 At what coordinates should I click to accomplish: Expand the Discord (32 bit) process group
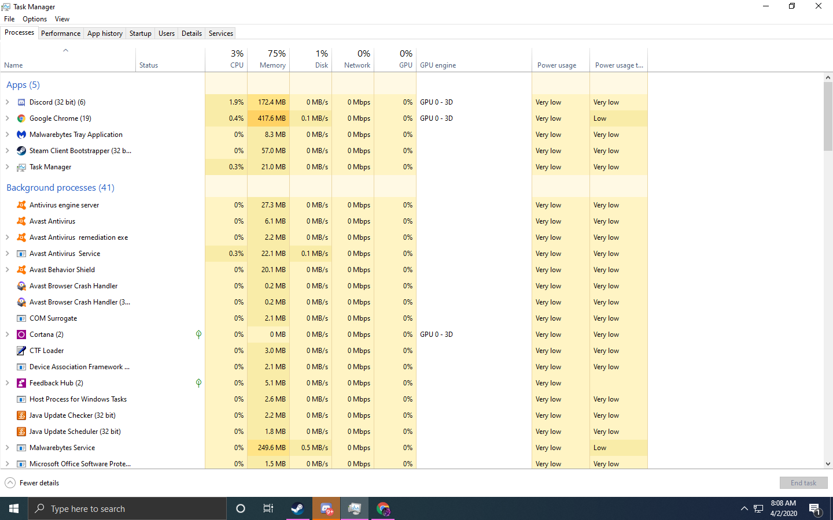pos(7,102)
